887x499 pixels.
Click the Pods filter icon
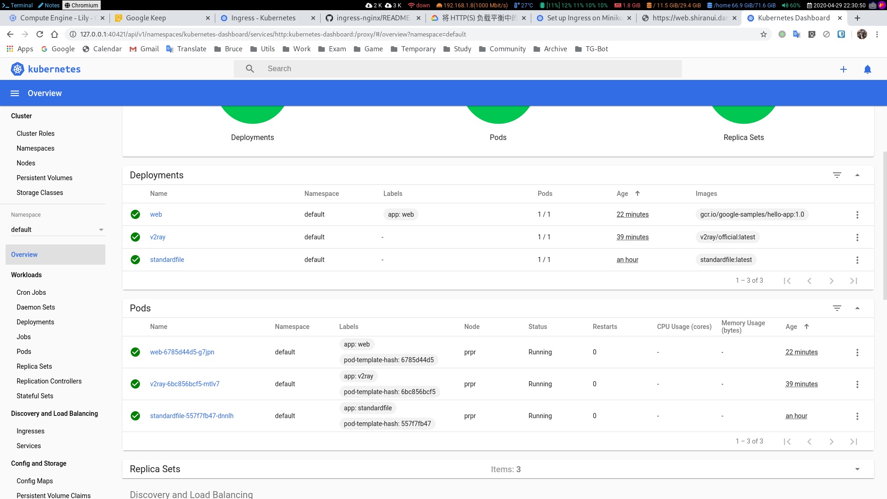coord(837,308)
